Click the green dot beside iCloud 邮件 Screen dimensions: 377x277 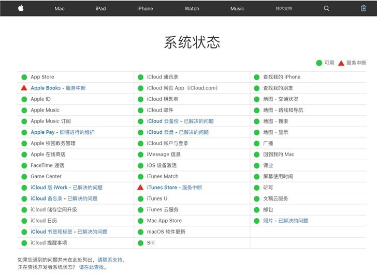click(141, 110)
